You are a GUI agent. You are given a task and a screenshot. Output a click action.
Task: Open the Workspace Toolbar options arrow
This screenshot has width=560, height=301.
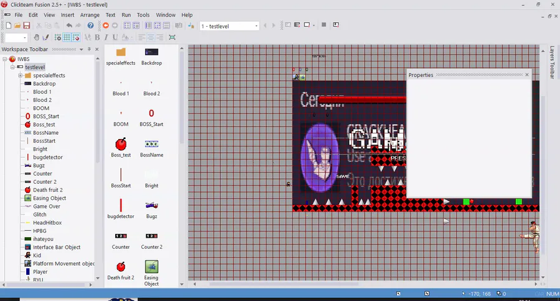pos(81,49)
